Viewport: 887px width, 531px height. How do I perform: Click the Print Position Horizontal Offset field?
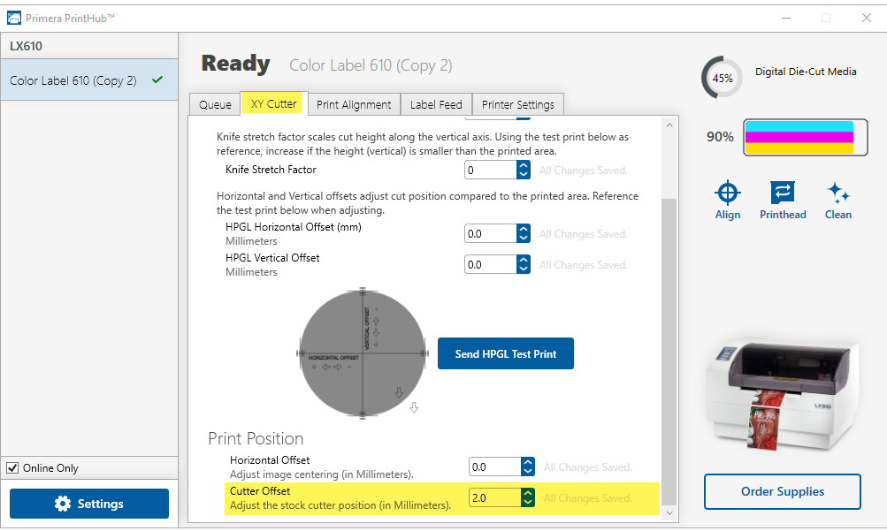(495, 467)
